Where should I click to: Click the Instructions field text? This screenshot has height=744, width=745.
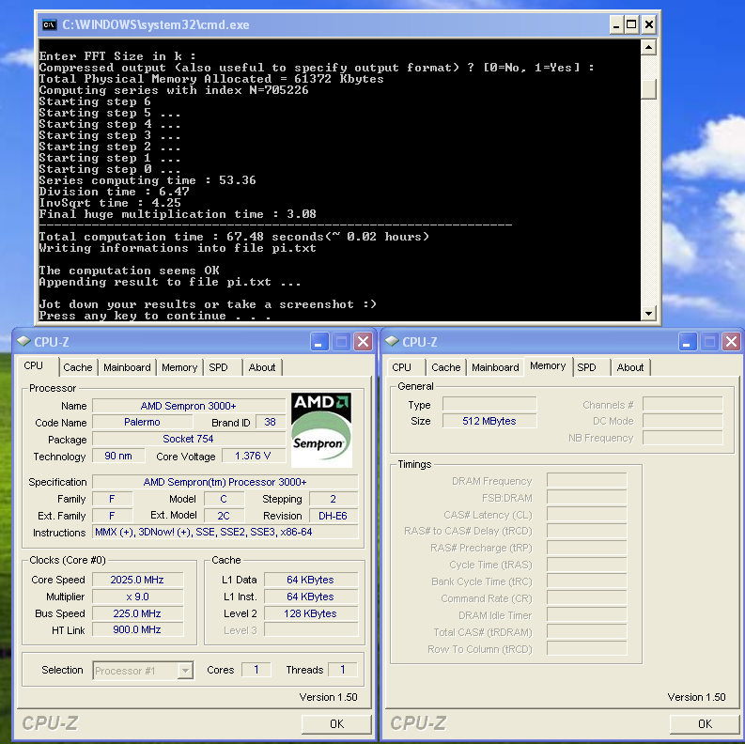coord(225,532)
